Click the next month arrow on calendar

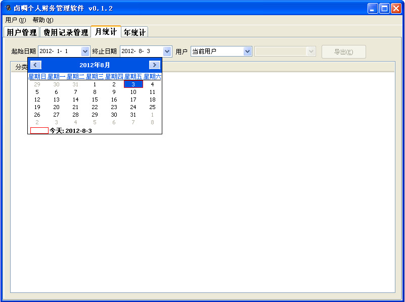tap(156, 65)
